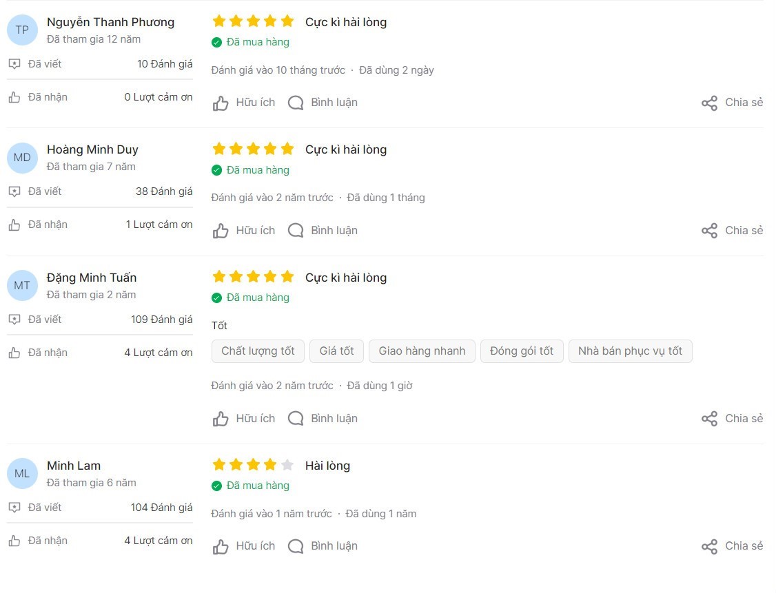Click thumbs-up icon on Minh Lam's review
Image resolution: width=776 pixels, height=593 pixels.
pyautogui.click(x=221, y=547)
